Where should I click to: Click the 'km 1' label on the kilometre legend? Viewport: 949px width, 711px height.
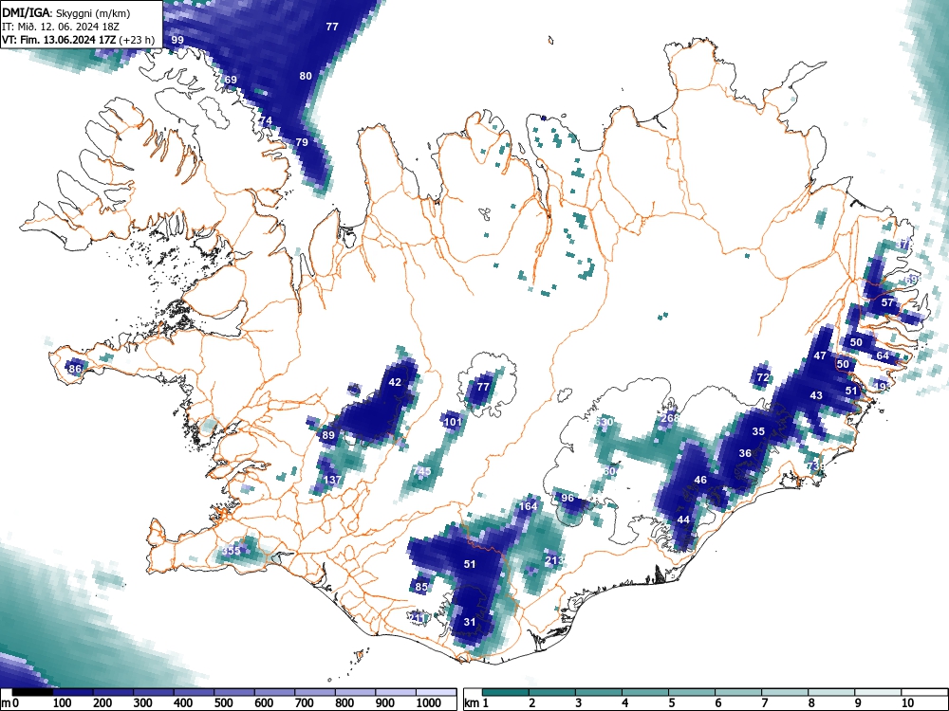[x=476, y=702]
